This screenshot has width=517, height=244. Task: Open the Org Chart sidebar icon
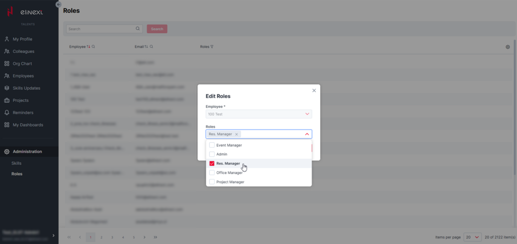coord(7,64)
